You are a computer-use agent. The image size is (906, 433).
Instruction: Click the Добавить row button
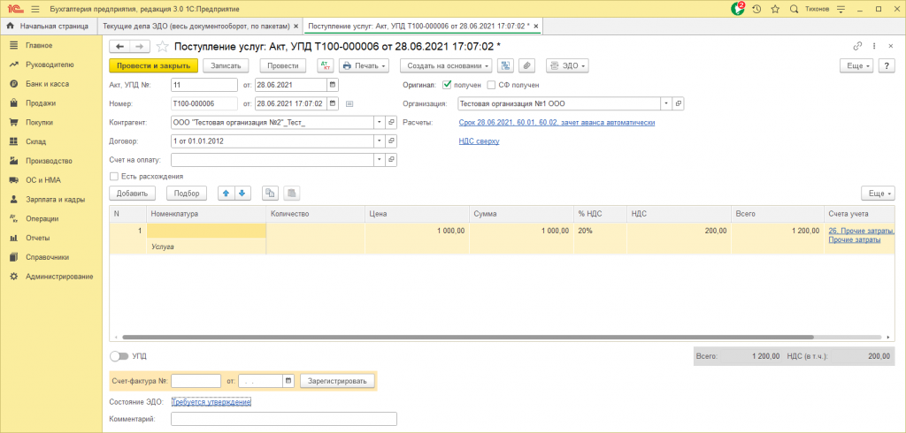pos(133,193)
